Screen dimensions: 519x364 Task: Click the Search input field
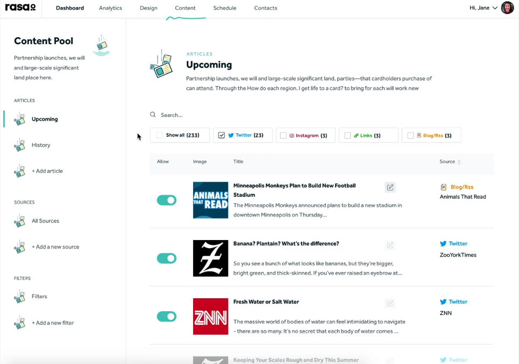[178, 114]
